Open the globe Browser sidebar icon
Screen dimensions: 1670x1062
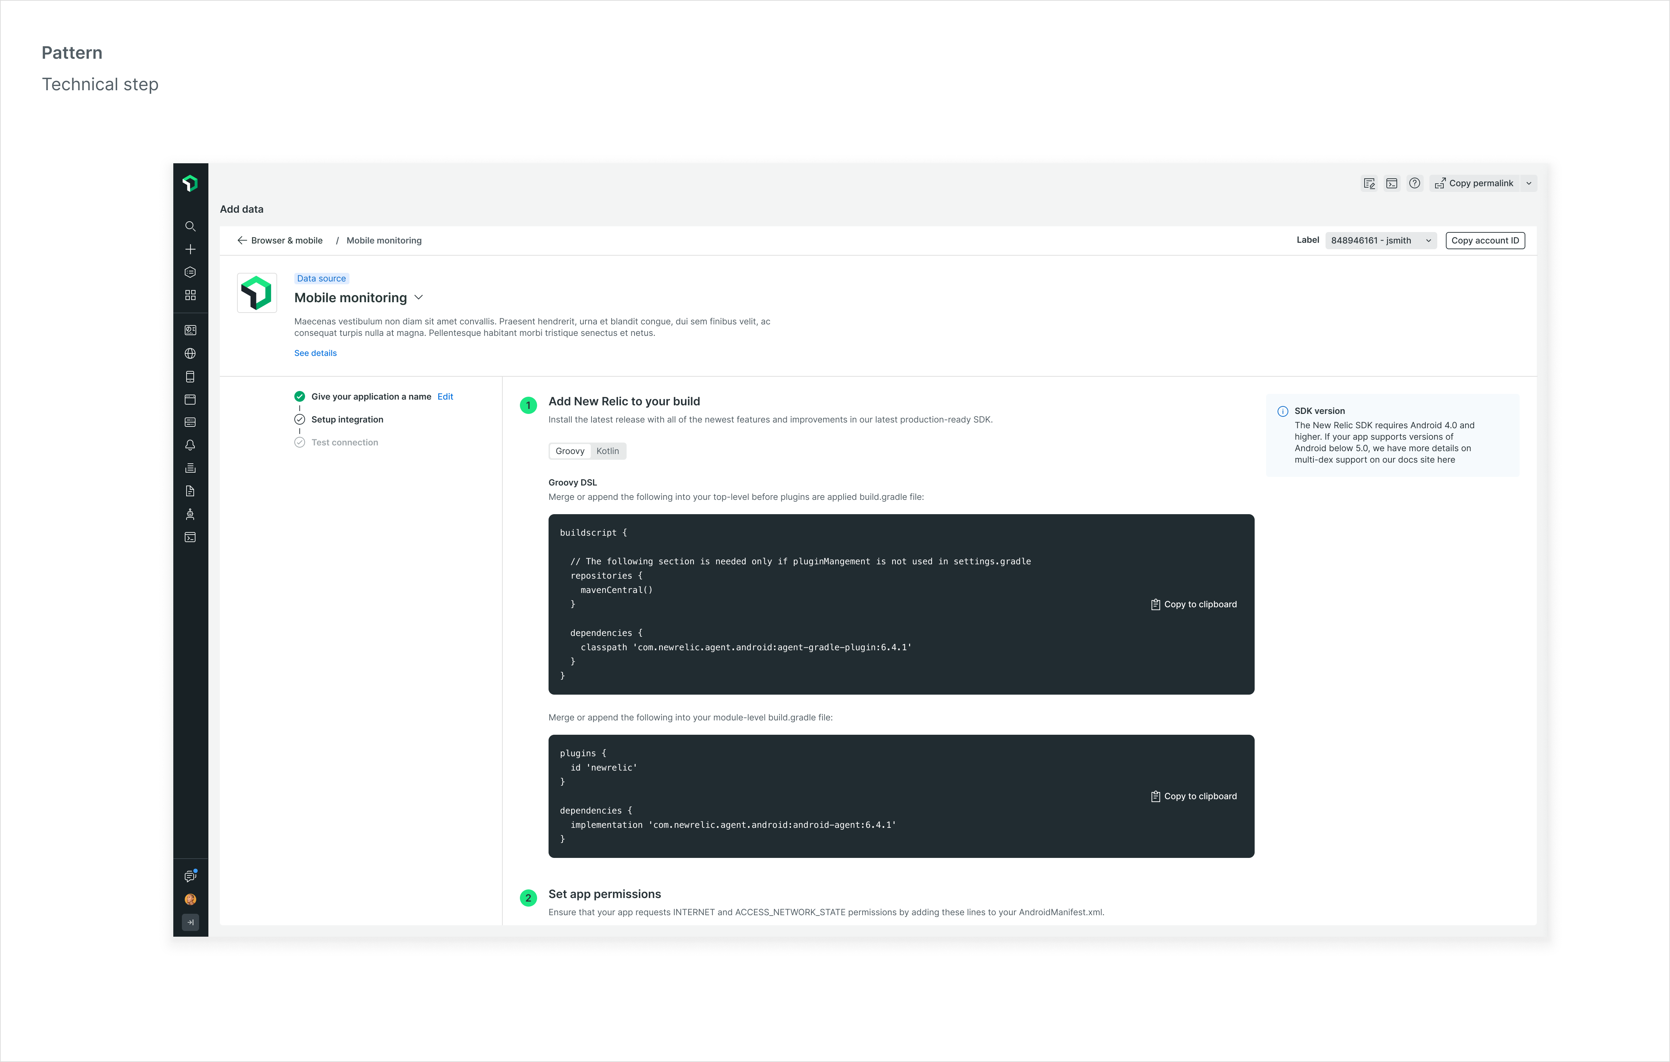[x=190, y=353]
